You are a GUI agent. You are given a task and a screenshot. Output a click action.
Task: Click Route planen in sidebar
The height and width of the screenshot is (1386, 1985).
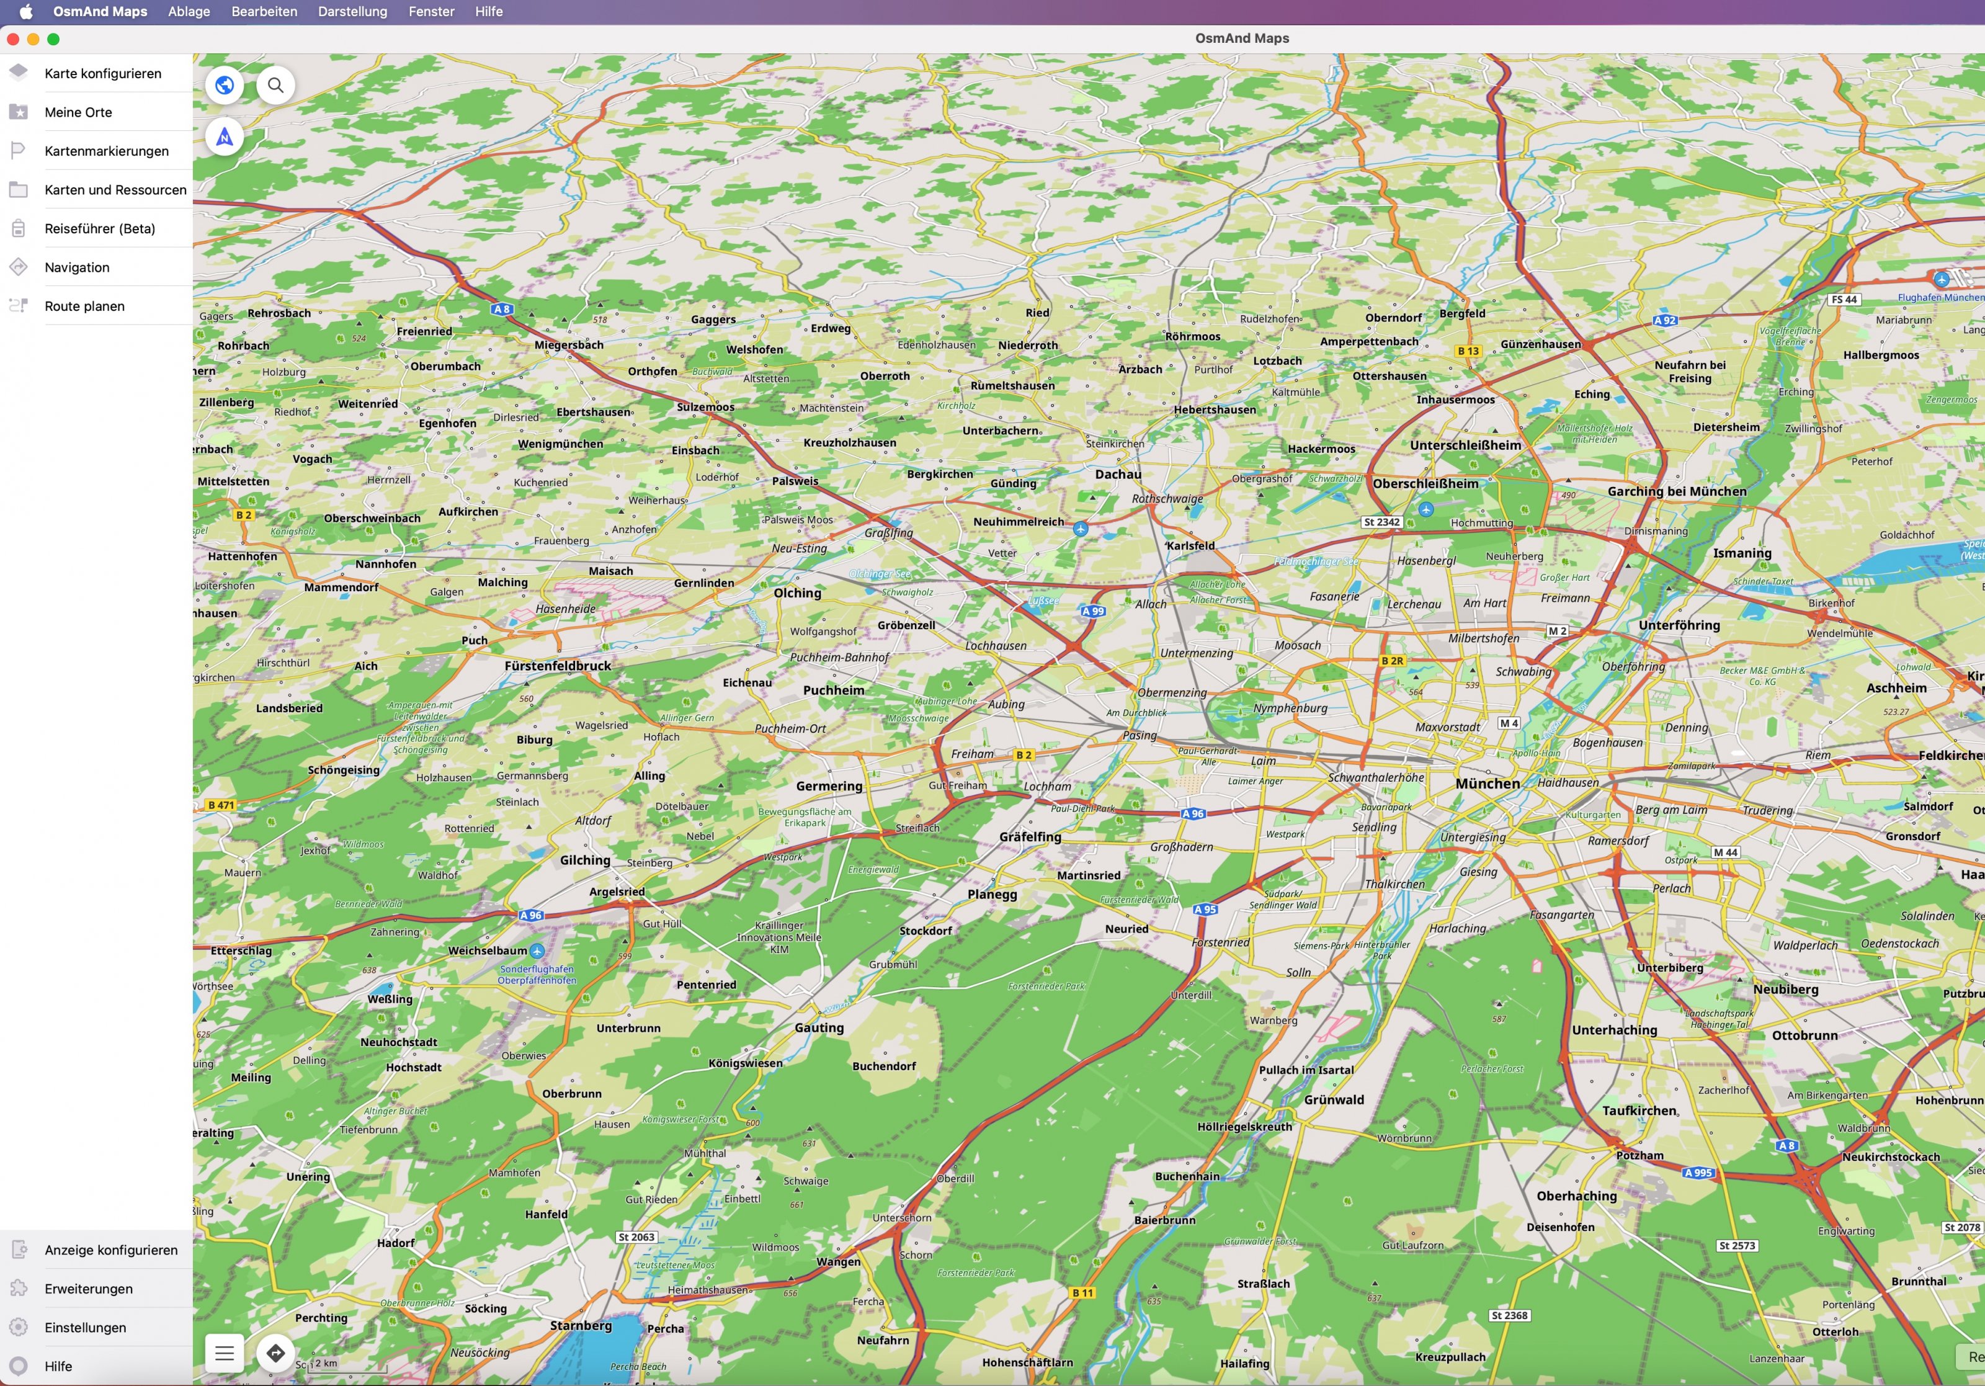(84, 306)
